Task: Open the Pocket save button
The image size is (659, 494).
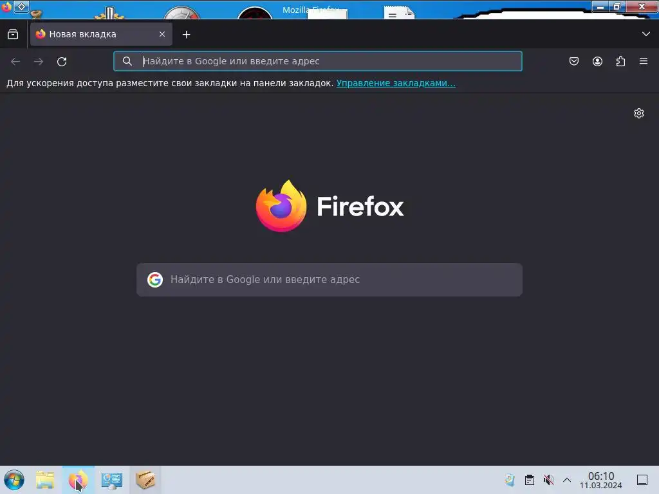Action: tap(574, 61)
